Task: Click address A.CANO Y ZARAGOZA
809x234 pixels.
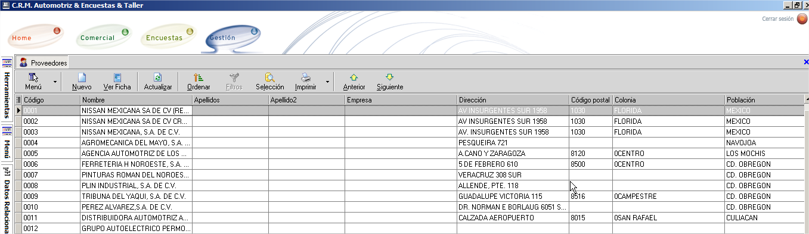Action: pos(513,154)
